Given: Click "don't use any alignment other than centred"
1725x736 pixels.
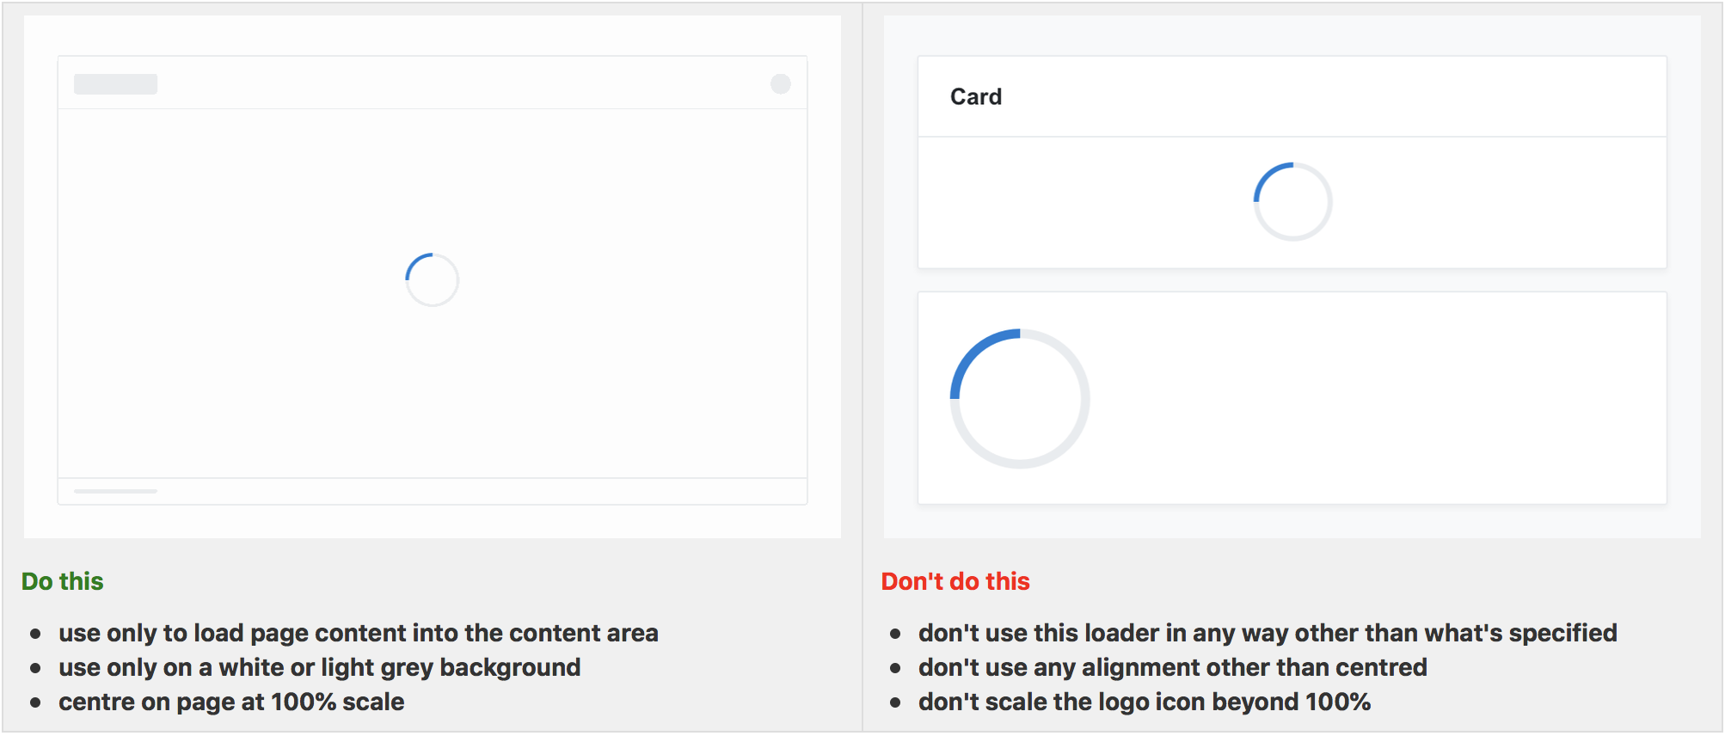Looking at the screenshot, I should click(1172, 667).
